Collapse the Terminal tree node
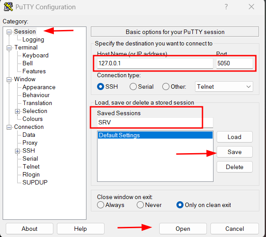The height and width of the screenshot is (237, 266). pos(9,48)
